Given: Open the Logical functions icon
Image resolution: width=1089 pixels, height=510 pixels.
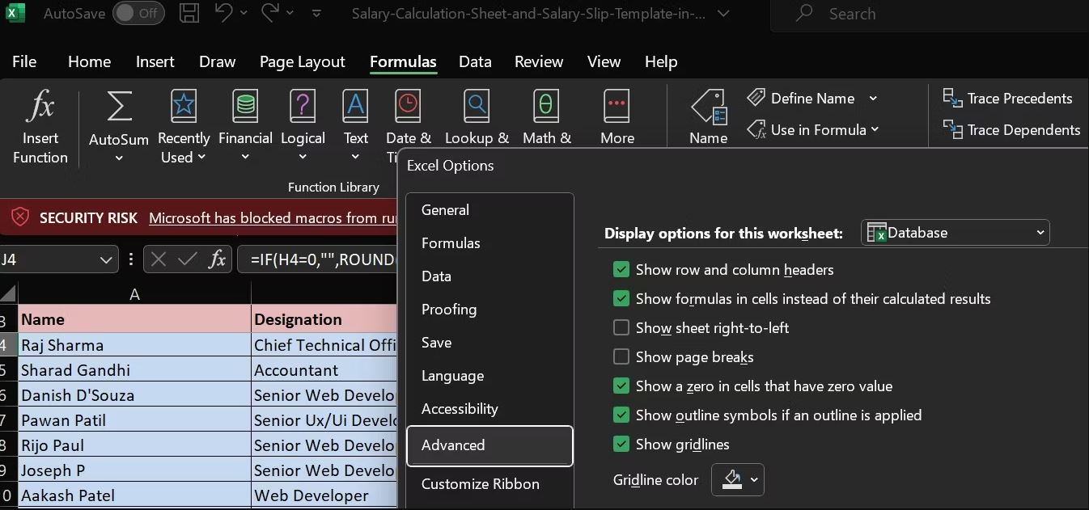Looking at the screenshot, I should click(303, 107).
